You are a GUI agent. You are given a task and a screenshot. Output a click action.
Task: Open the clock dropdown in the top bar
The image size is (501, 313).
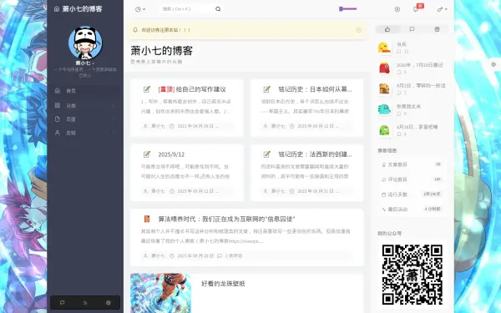click(140, 9)
